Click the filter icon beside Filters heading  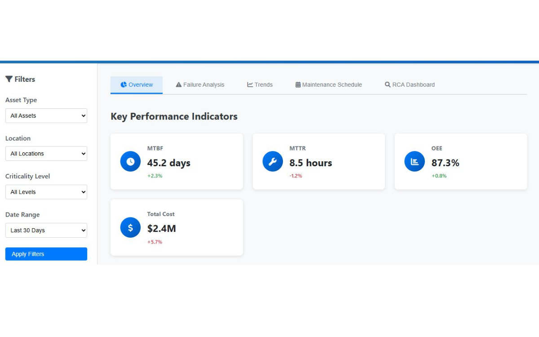coord(9,79)
